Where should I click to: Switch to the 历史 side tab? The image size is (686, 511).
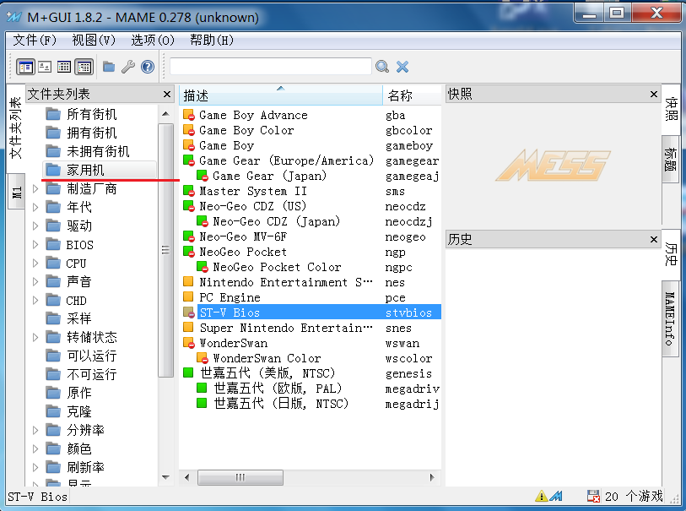(670, 254)
